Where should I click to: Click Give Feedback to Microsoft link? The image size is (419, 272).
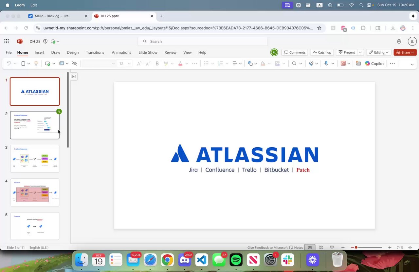click(x=267, y=247)
